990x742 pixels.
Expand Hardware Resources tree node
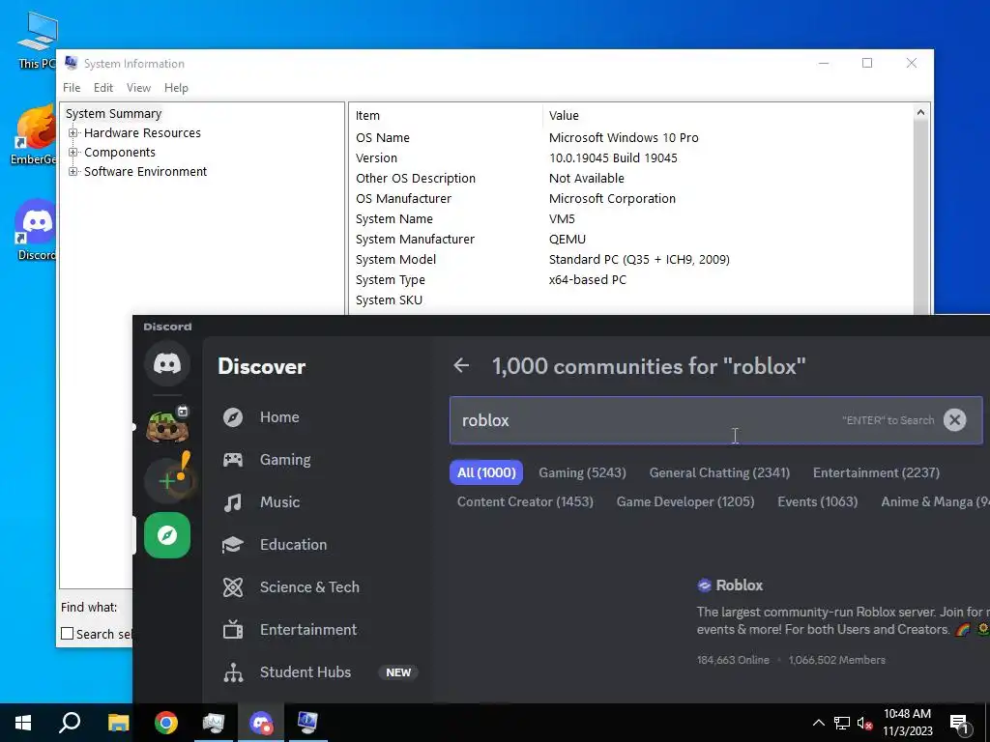coord(73,133)
